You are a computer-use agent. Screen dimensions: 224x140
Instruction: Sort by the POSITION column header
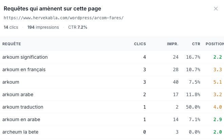click(x=215, y=44)
